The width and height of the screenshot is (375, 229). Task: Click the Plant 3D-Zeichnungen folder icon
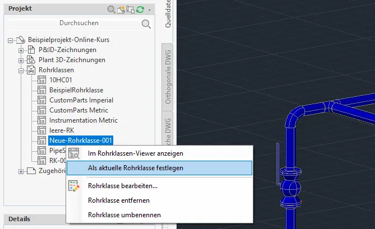tap(31, 60)
